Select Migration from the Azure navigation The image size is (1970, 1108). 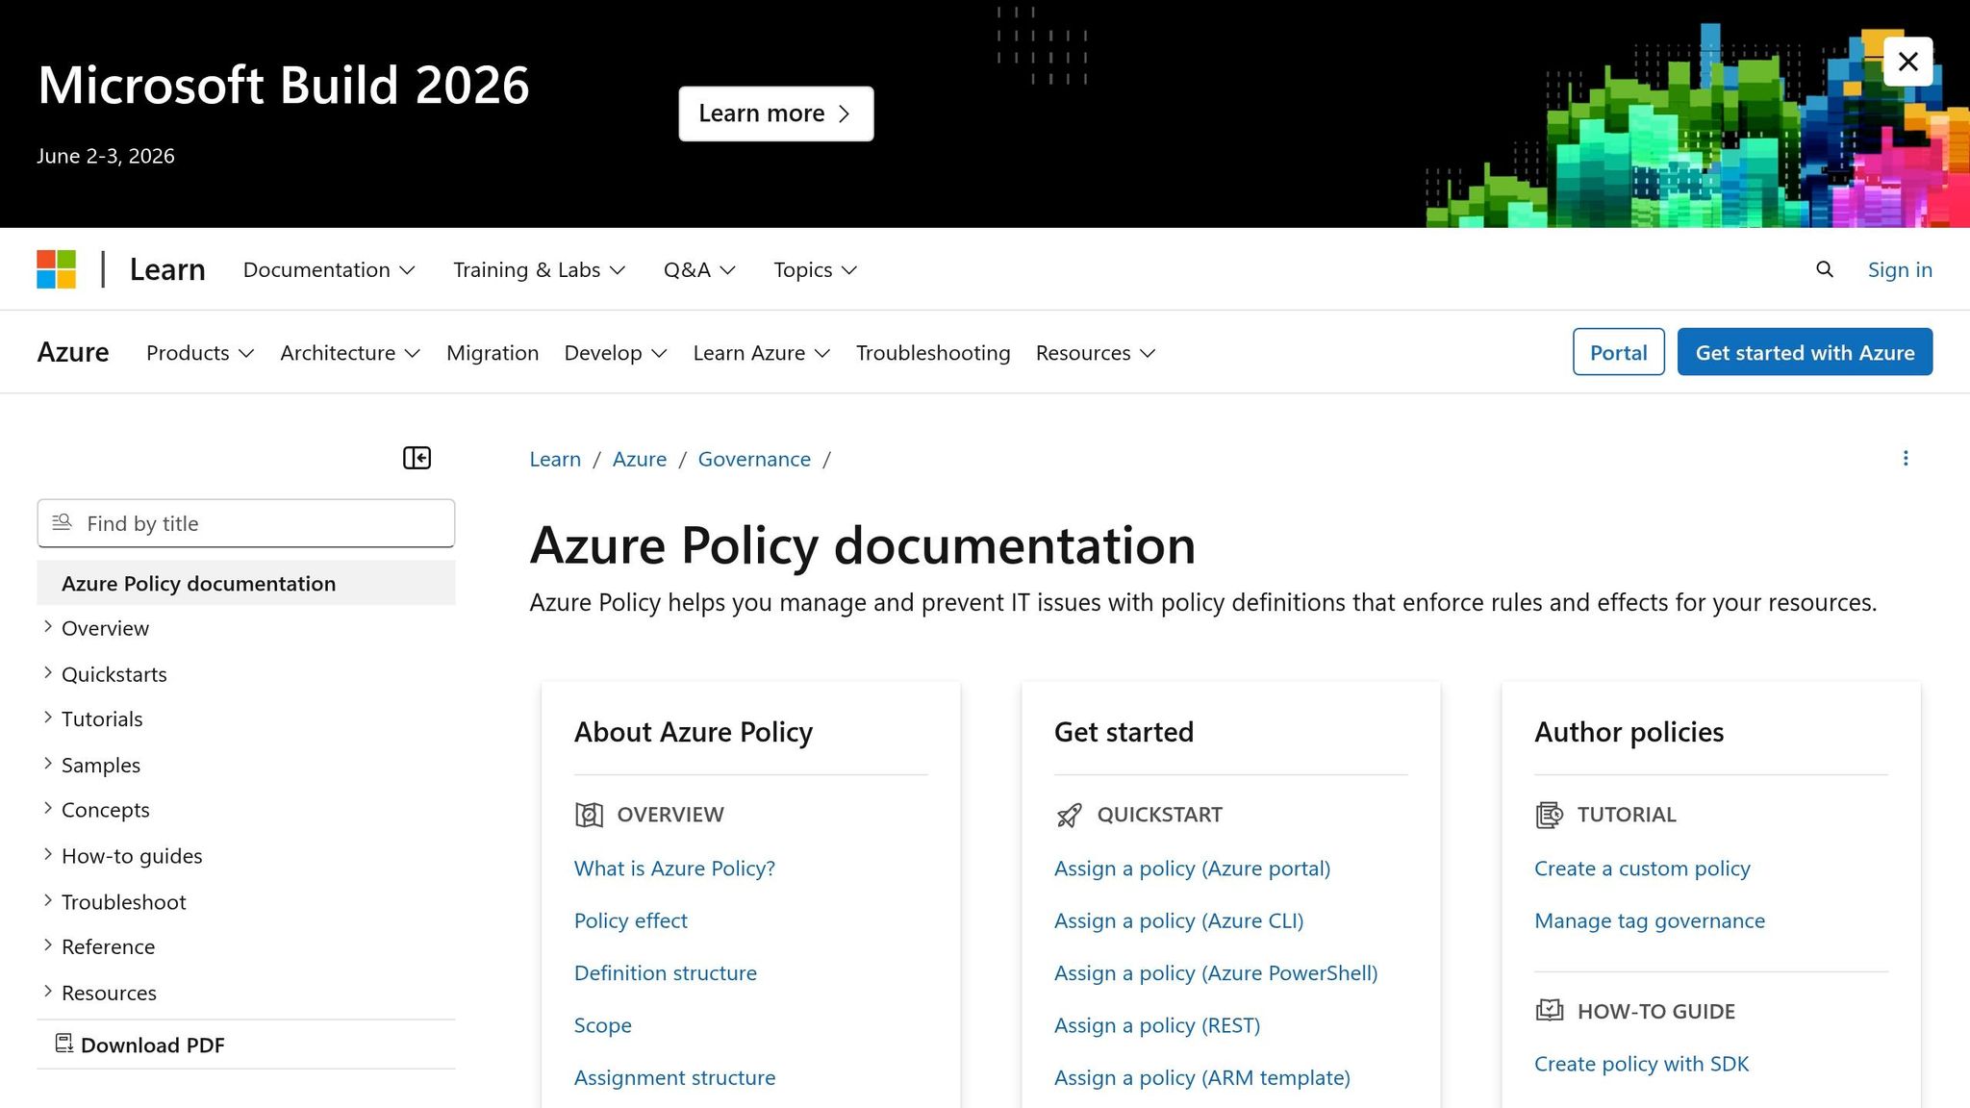492,352
